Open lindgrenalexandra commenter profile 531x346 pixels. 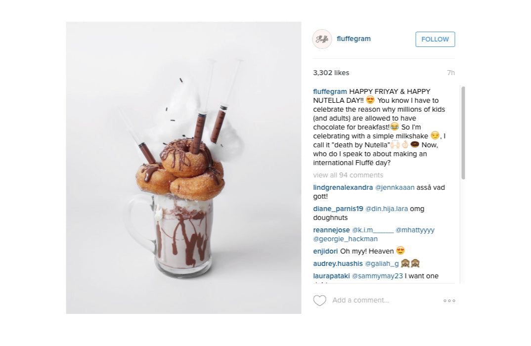point(343,187)
